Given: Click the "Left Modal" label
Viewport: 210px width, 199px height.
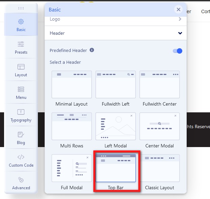Looking at the screenshot, I should (116, 146).
